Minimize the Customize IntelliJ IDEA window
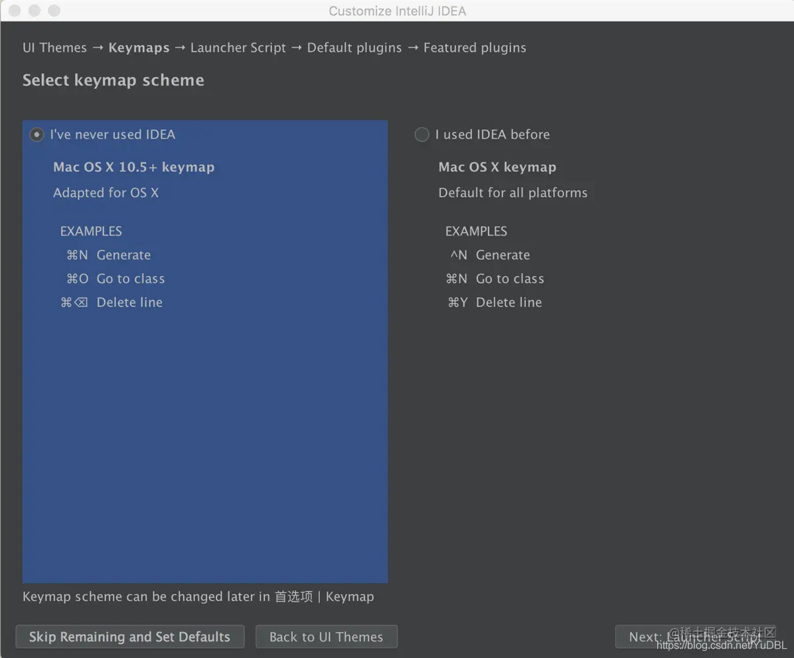The height and width of the screenshot is (658, 794). point(35,11)
